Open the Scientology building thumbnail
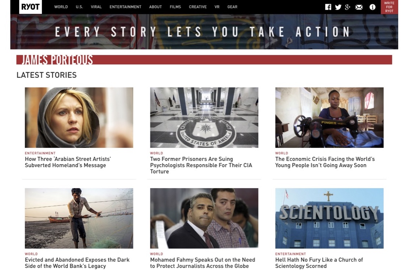The height and width of the screenshot is (270, 403). pos(329,218)
